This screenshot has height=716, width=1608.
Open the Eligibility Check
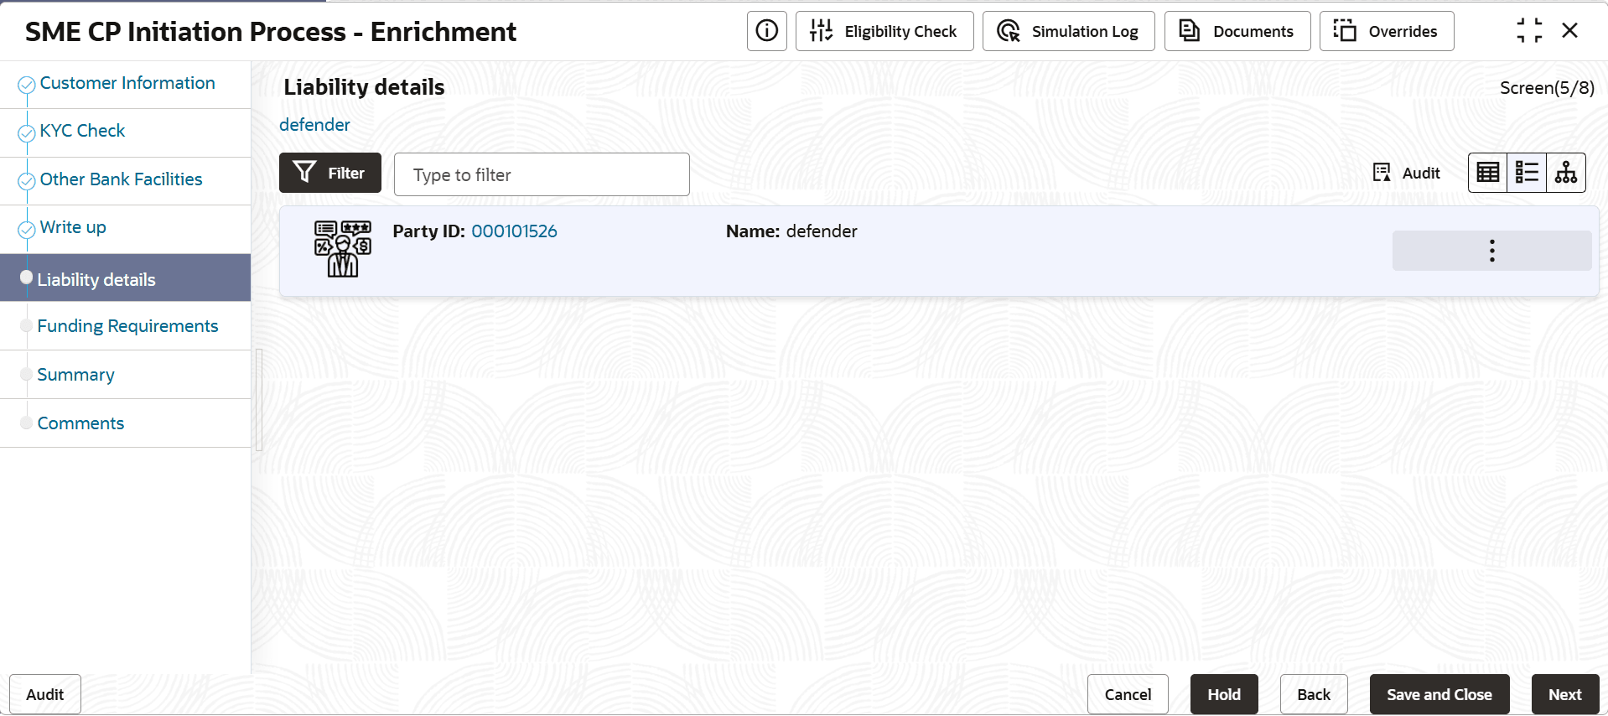884,31
